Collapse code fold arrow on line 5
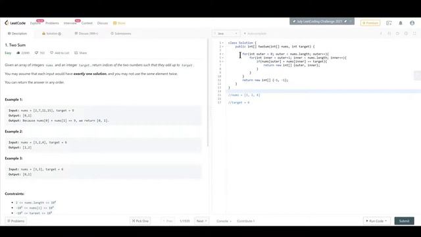Viewport: 421px width, 237px height. 223,58
